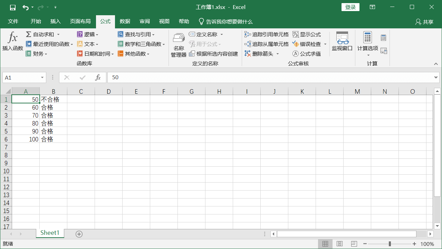Select cell B1 containing 不合格

53,99
